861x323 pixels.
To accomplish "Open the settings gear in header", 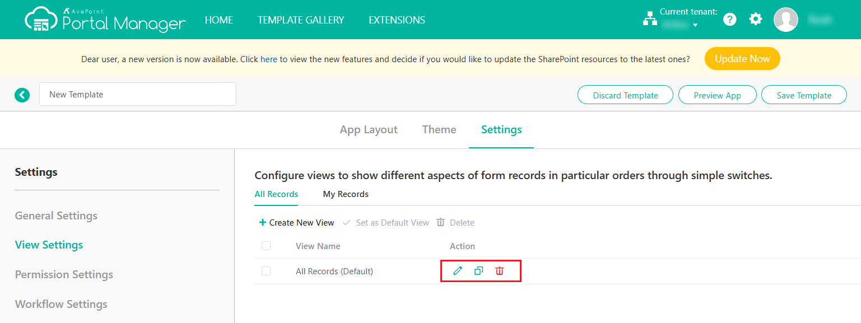I will coord(756,20).
